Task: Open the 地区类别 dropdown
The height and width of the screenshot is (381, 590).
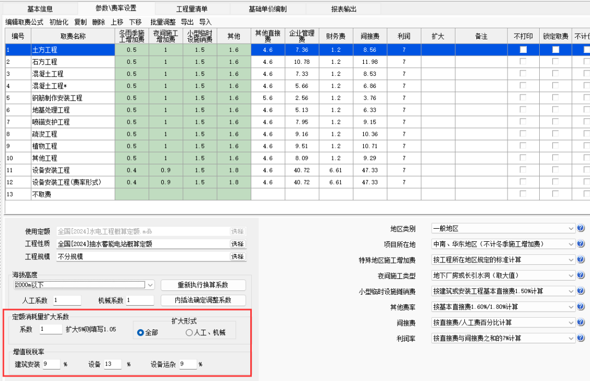Action: pyautogui.click(x=571, y=228)
